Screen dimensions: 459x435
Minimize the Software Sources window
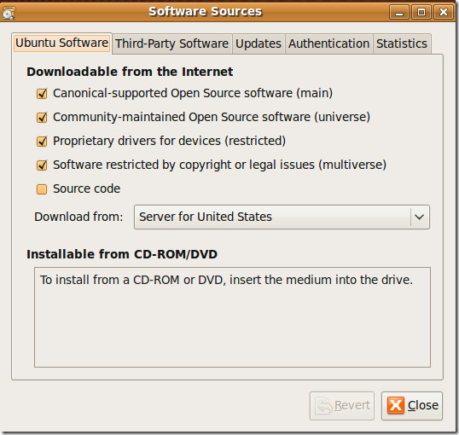point(399,12)
